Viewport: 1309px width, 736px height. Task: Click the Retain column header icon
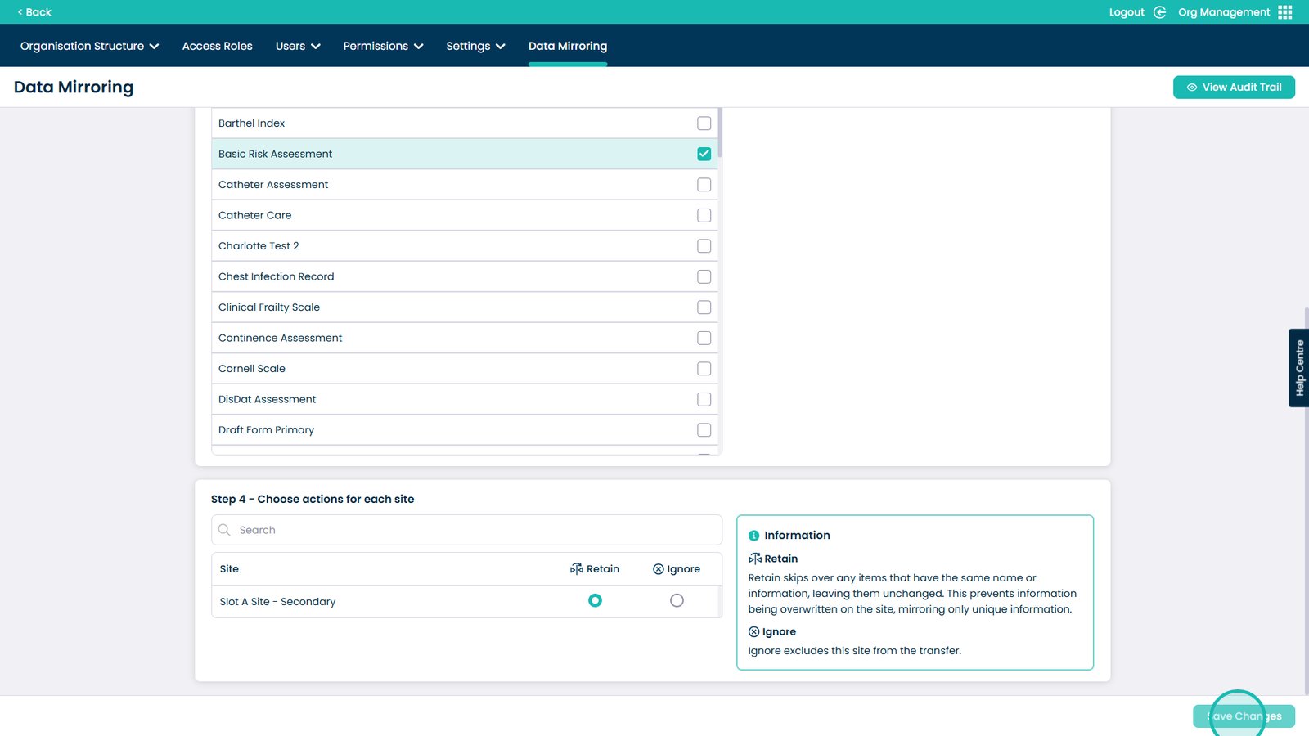coord(577,569)
